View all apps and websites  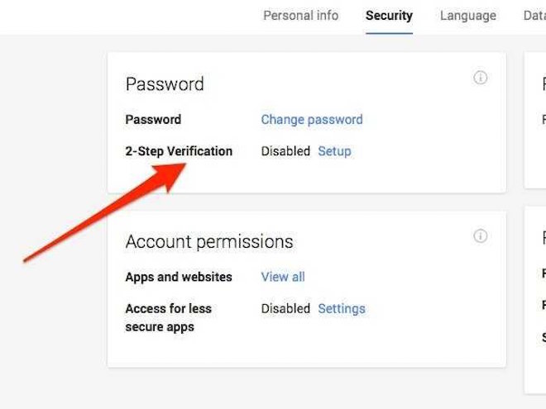[283, 277]
